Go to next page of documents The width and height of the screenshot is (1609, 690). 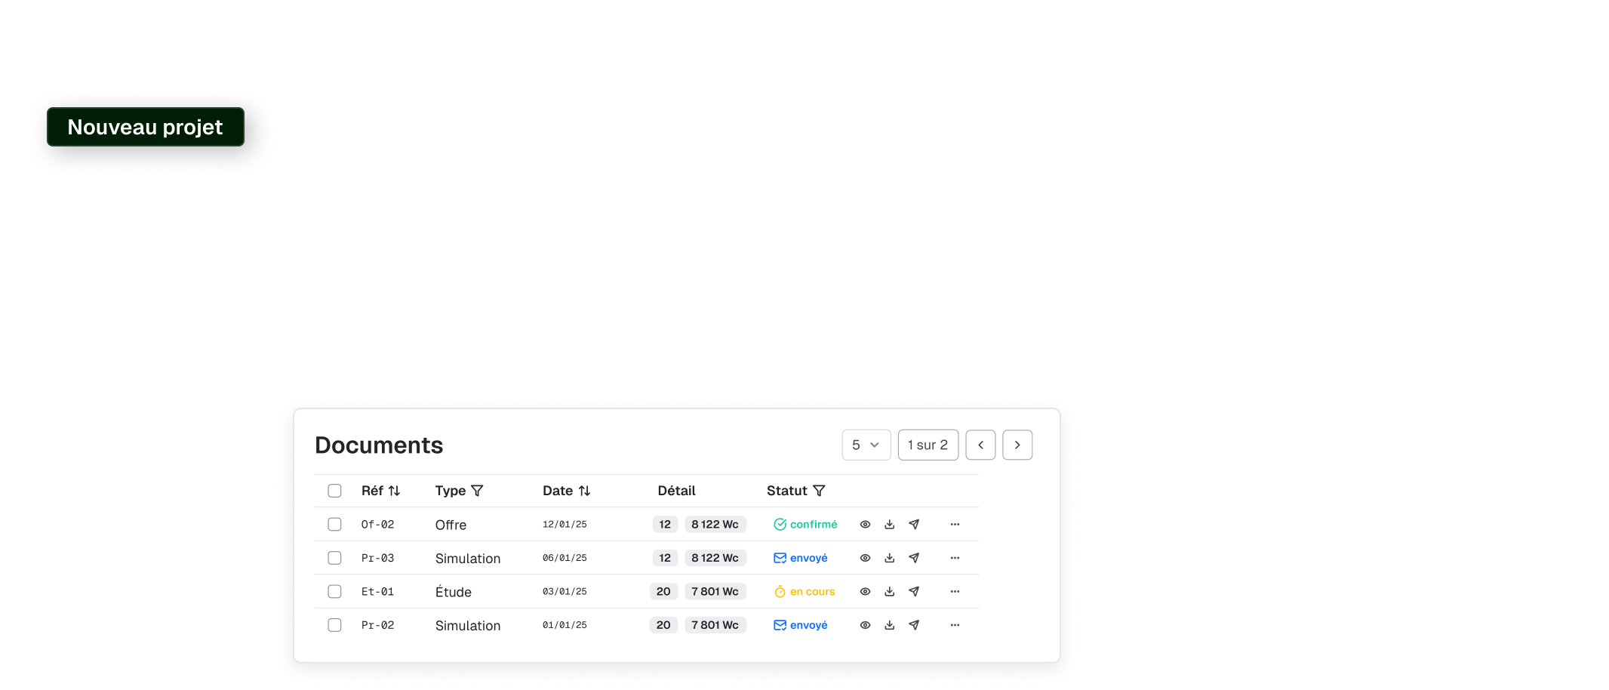(1017, 445)
